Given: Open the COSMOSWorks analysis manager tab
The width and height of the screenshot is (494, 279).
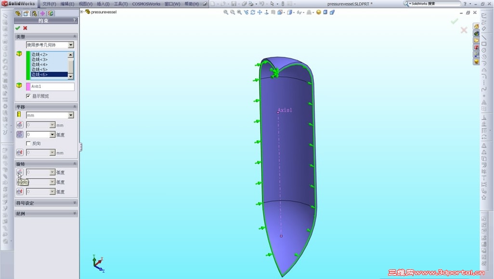Looking at the screenshot, I should (51, 13).
